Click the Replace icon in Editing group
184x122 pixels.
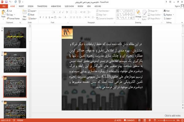coord(165,15)
